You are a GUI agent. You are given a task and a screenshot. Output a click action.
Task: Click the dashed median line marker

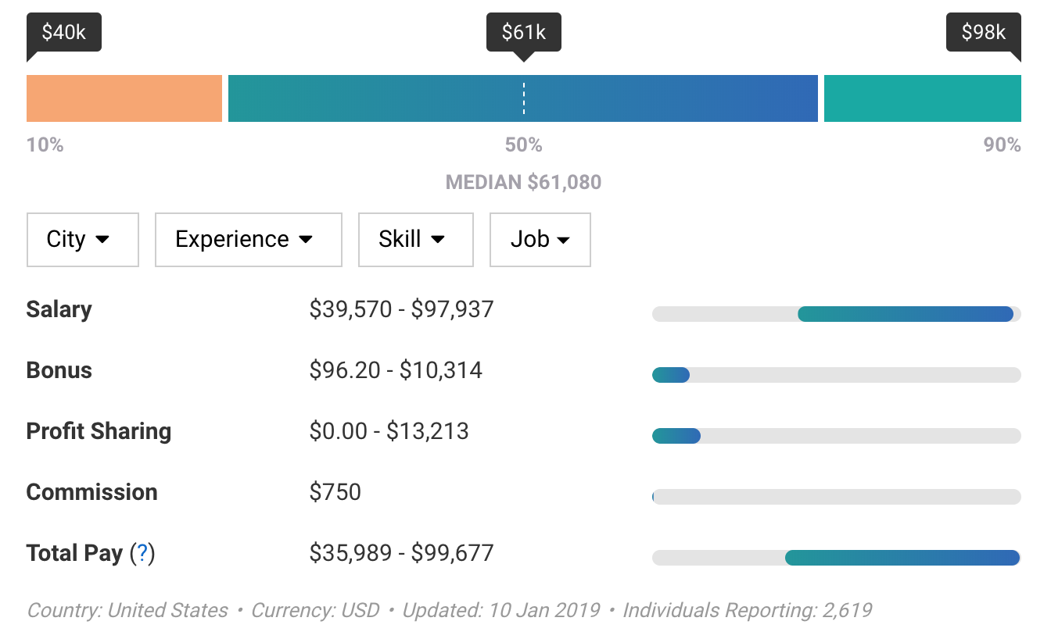click(x=524, y=98)
